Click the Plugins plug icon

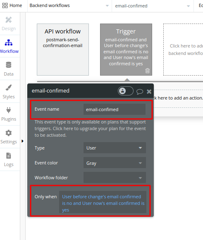(x=9, y=110)
